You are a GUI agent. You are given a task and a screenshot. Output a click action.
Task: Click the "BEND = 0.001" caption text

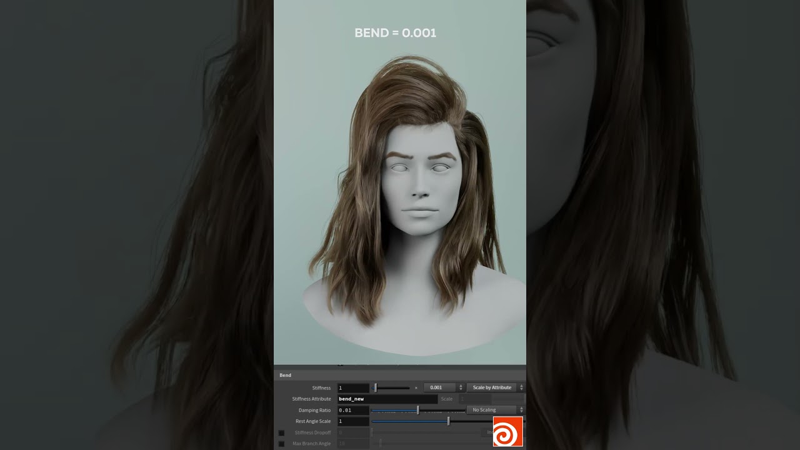396,32
